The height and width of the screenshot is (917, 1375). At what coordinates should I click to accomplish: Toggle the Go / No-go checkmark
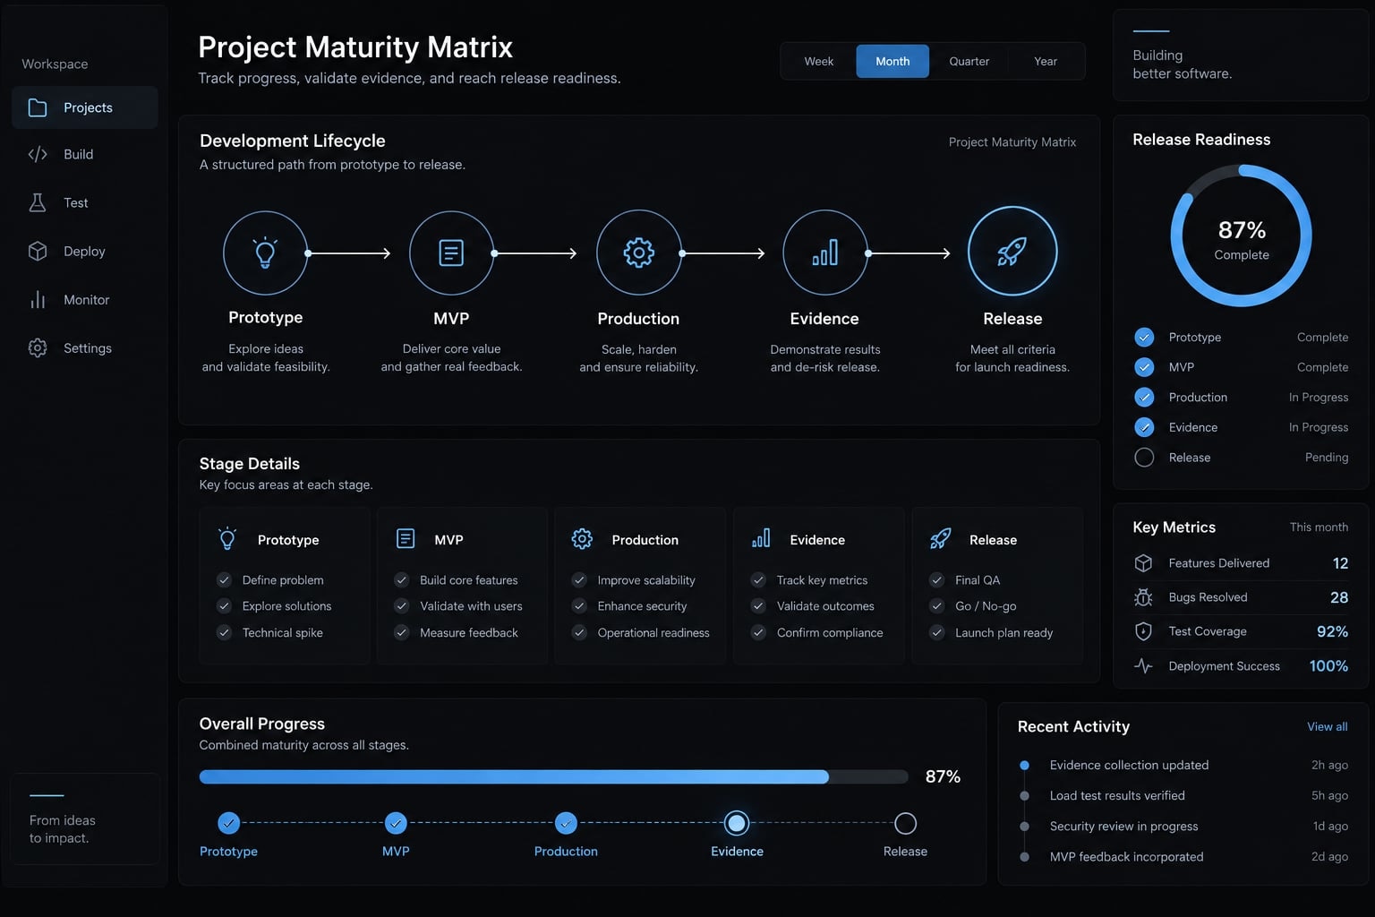click(936, 606)
